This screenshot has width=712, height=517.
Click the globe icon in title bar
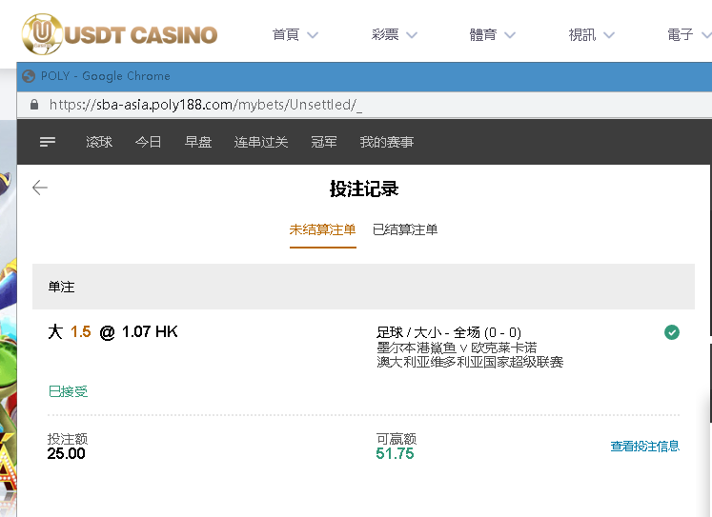pos(29,76)
